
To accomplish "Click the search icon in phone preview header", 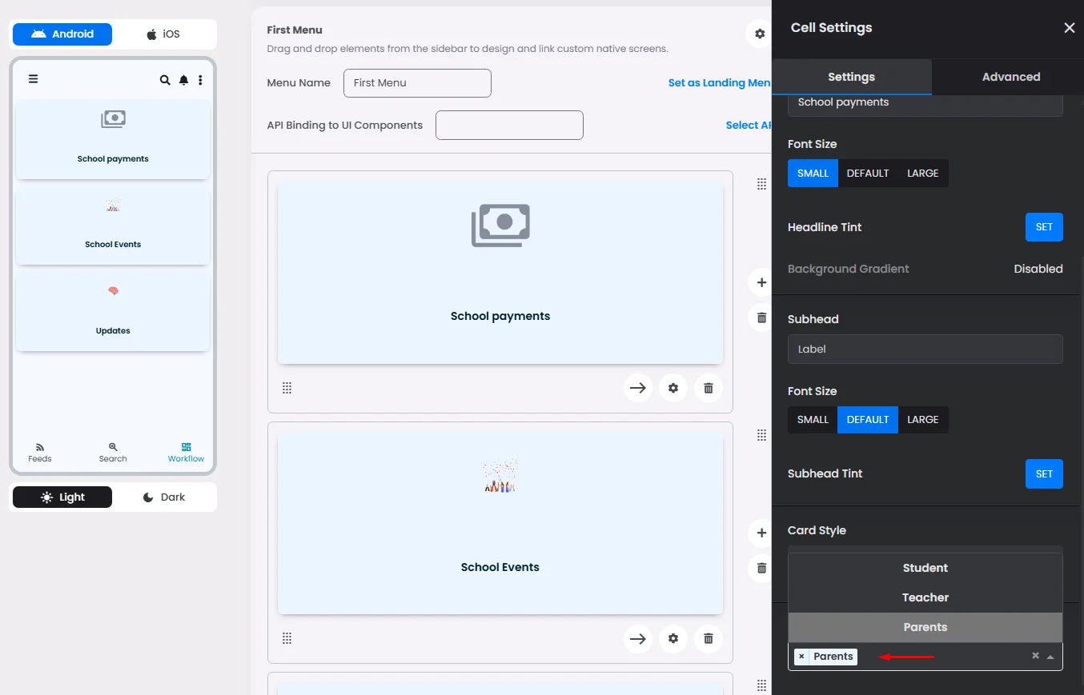I will click(165, 80).
